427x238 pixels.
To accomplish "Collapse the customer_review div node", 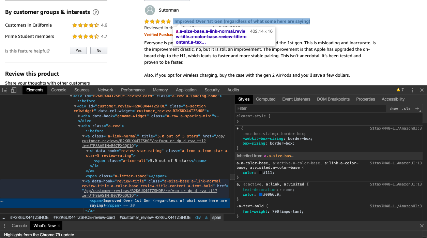I will point(75,106).
